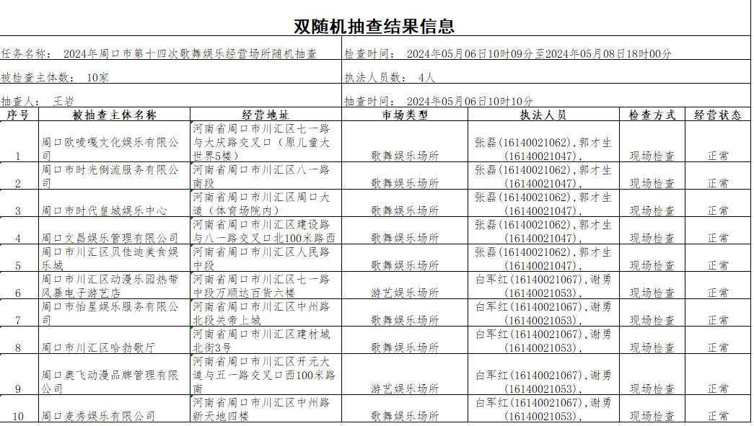Viewport: 754px width, 426px height.
Task: Click the 经营状态 column header
Action: coord(718,115)
